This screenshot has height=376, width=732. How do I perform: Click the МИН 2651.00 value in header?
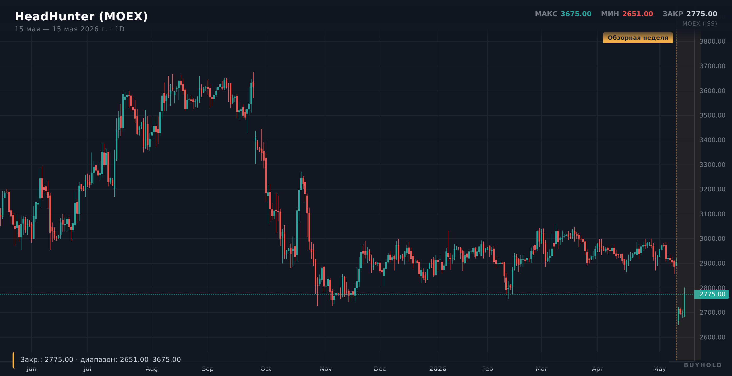[627, 14]
